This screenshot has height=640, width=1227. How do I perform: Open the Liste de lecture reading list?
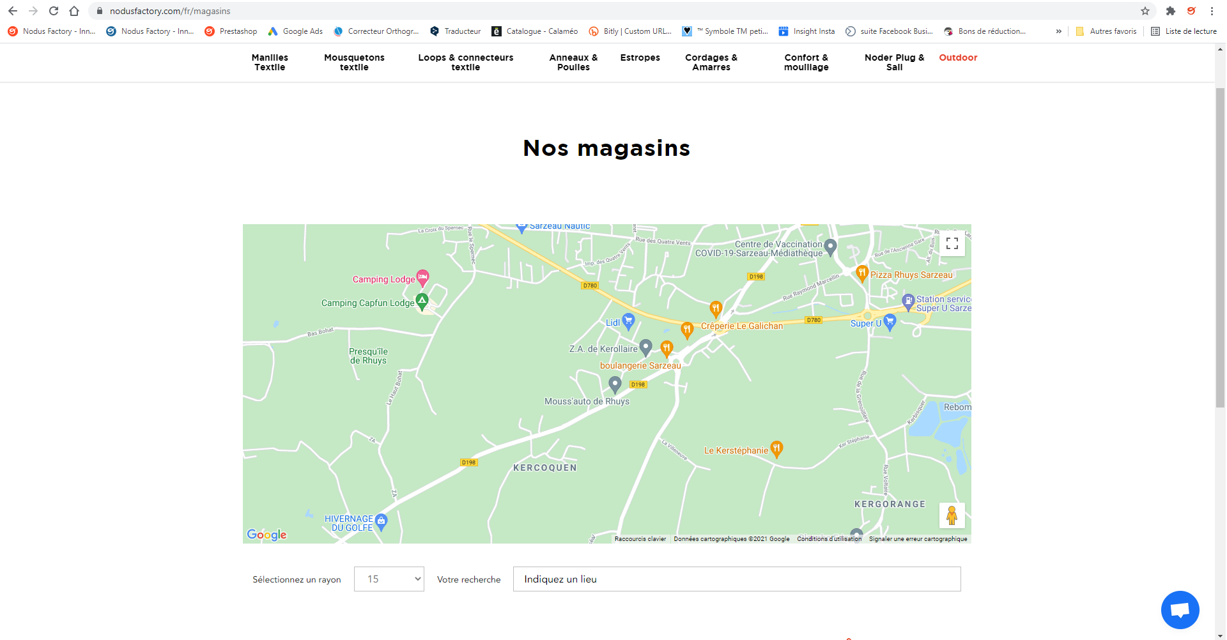click(1184, 31)
